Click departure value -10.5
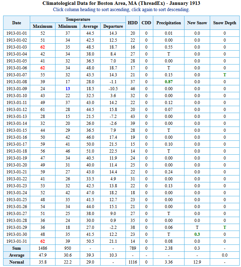The height and width of the screenshot is (267, 241). [x=113, y=89]
